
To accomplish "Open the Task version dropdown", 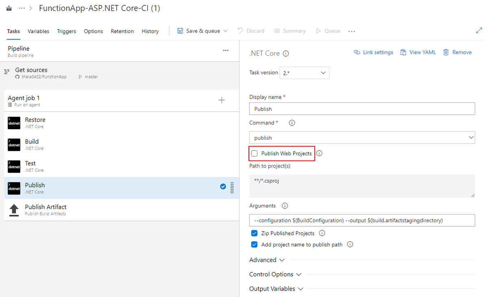I will point(305,73).
